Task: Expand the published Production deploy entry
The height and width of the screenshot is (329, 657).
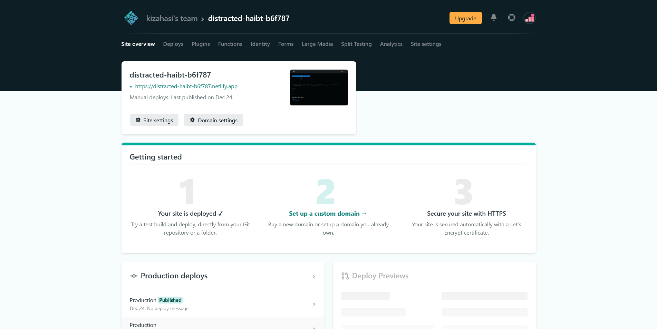Action: coord(314,304)
